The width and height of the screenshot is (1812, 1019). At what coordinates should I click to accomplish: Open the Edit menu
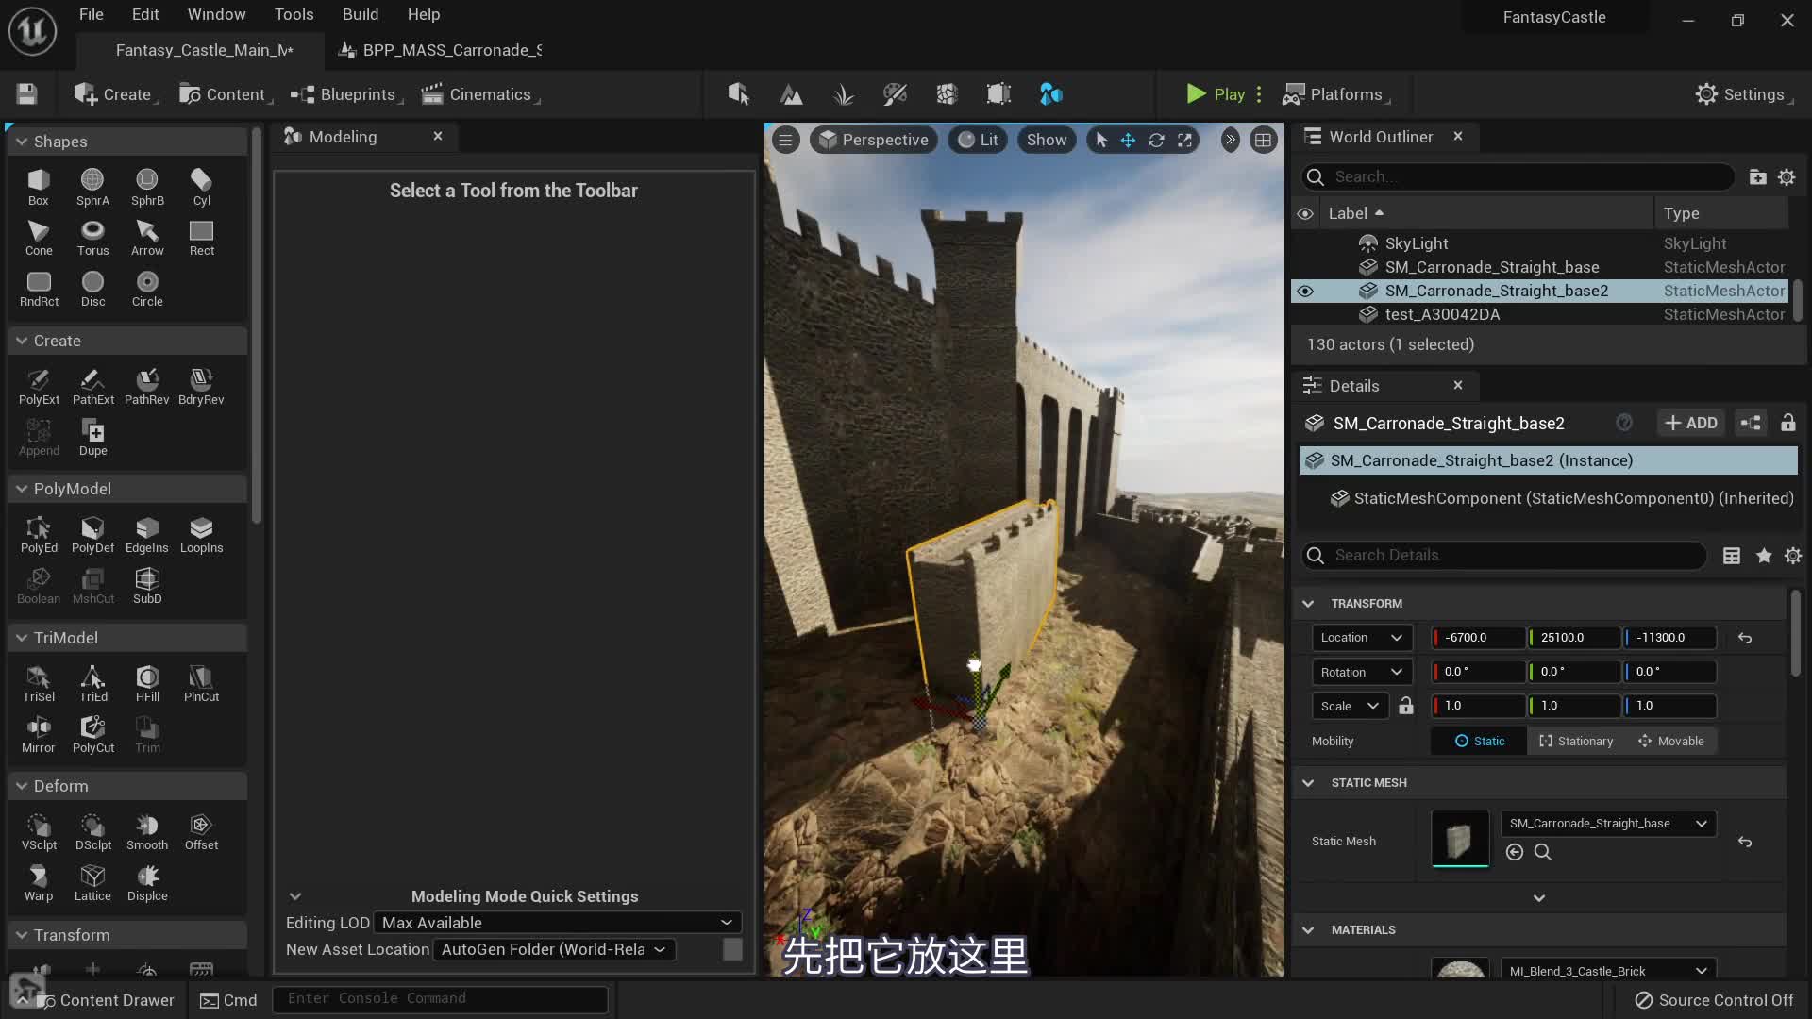[x=145, y=14]
